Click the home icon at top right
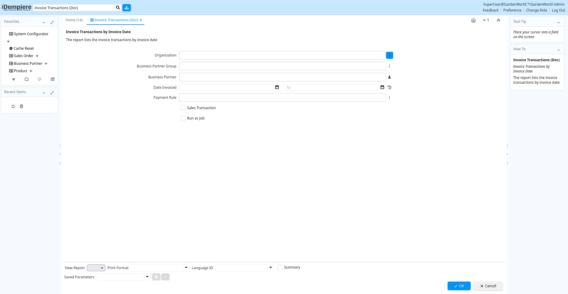Screen dimensions: 568x294 click(x=473, y=20)
